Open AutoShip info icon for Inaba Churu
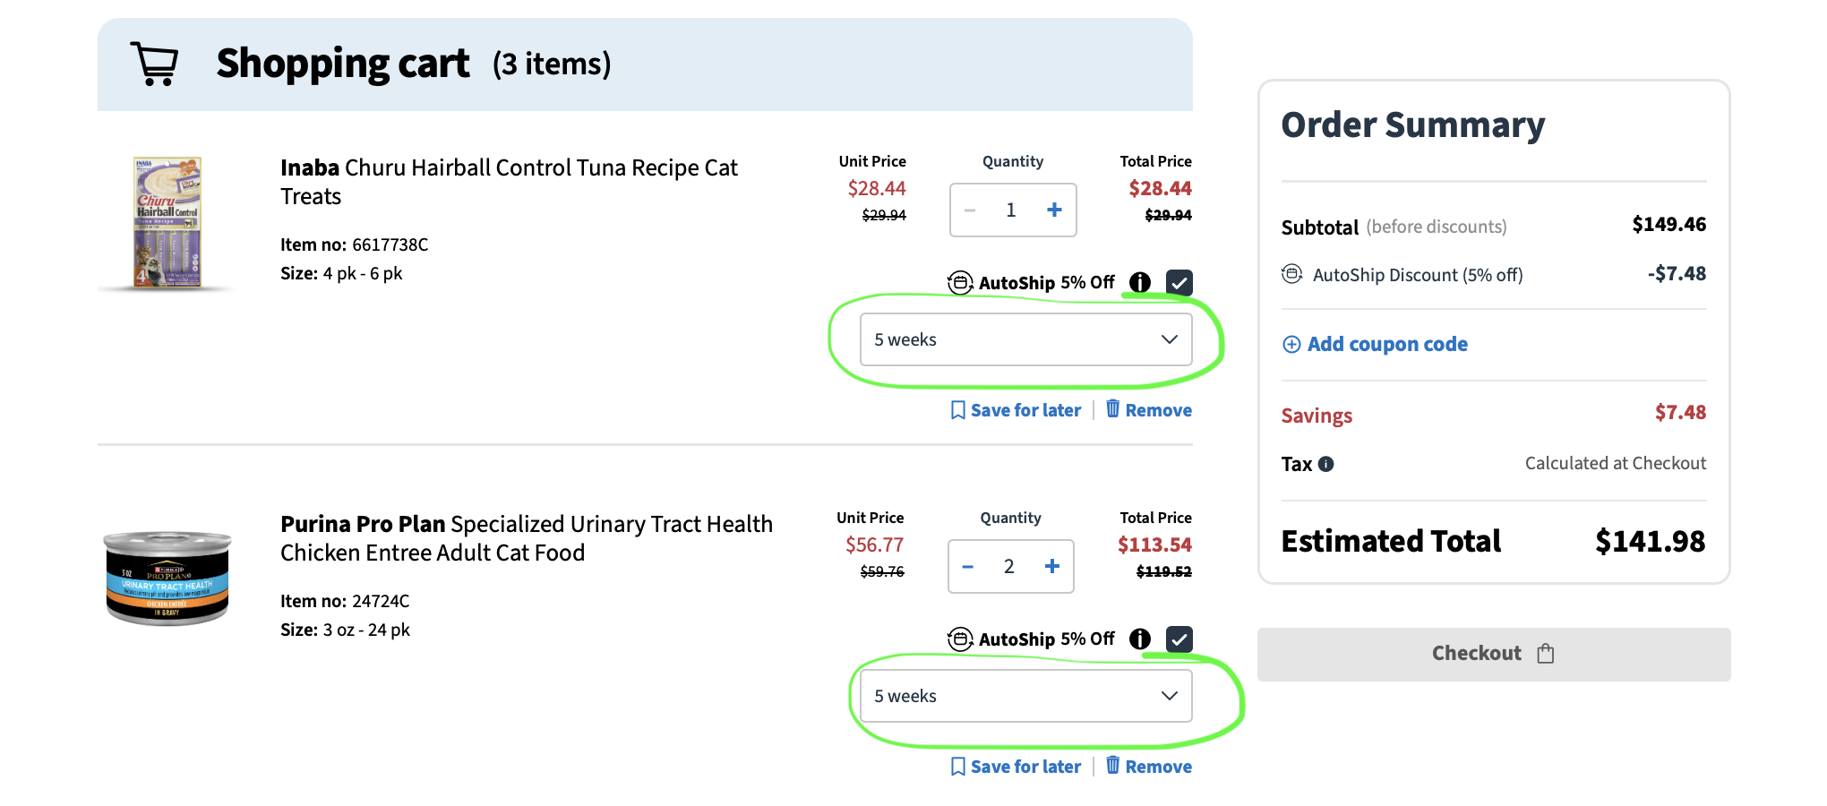 pyautogui.click(x=1139, y=282)
